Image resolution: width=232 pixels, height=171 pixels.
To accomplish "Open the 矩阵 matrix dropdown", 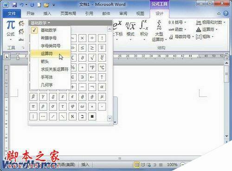I will (205, 37).
